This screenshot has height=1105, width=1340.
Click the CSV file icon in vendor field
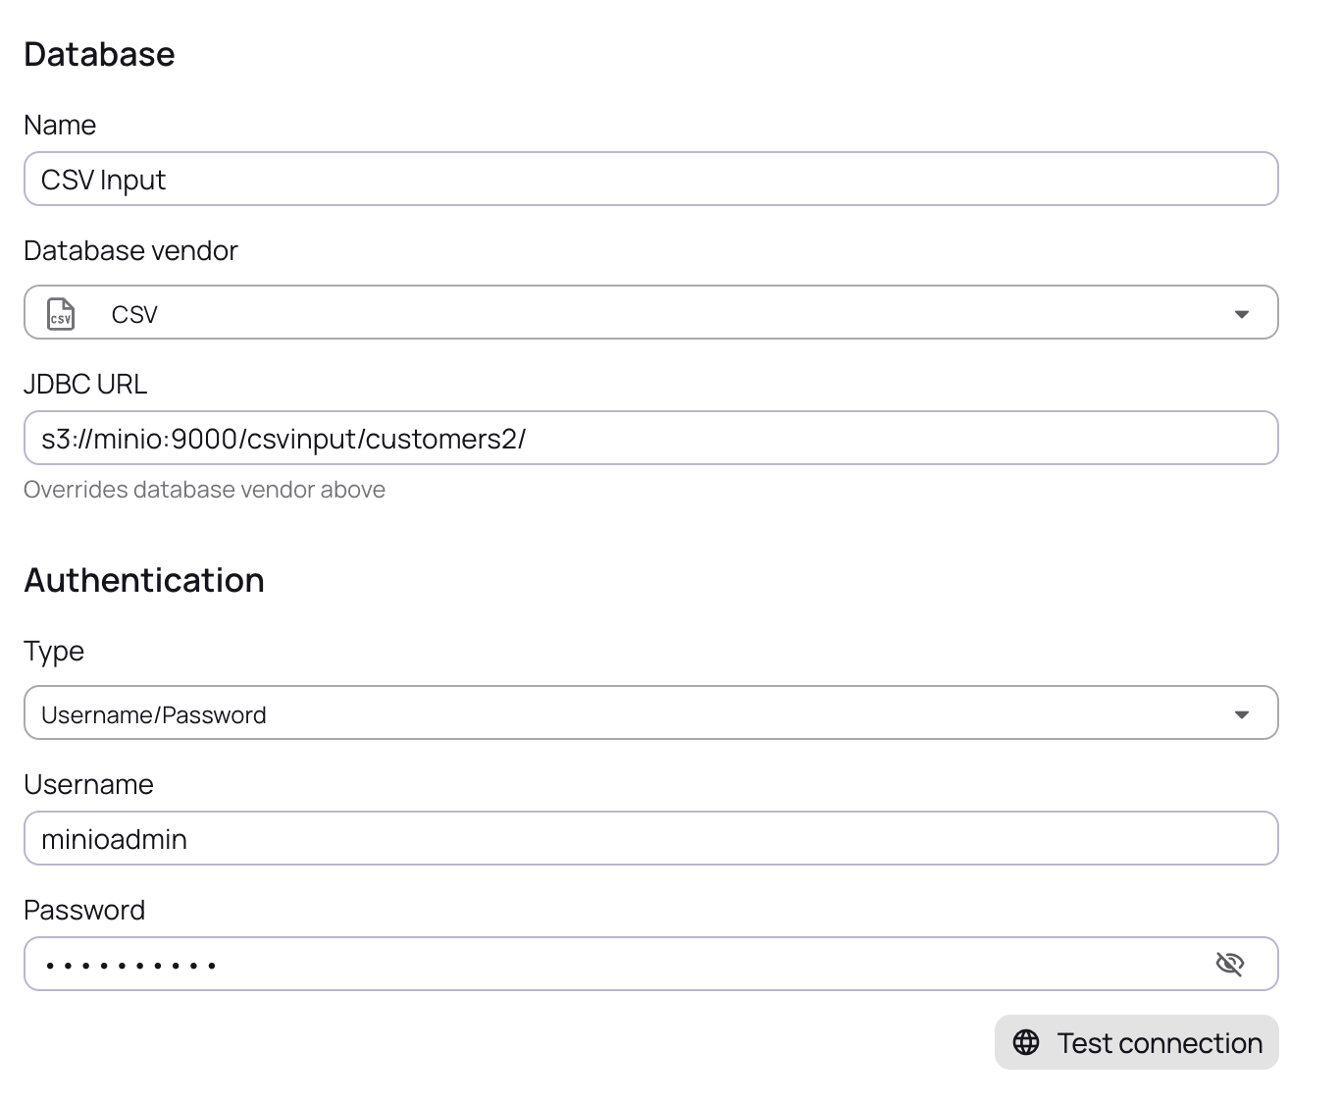coord(61,314)
